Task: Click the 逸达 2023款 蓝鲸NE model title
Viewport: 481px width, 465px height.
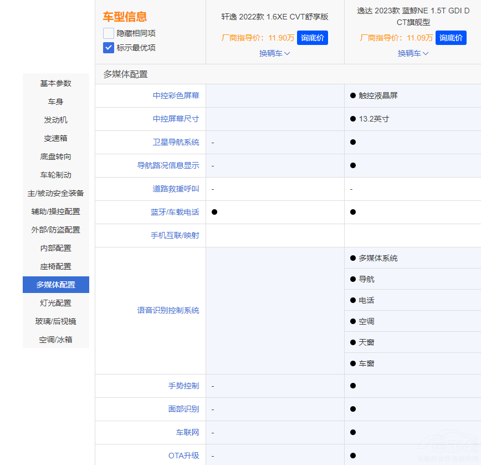Action: 413,17
